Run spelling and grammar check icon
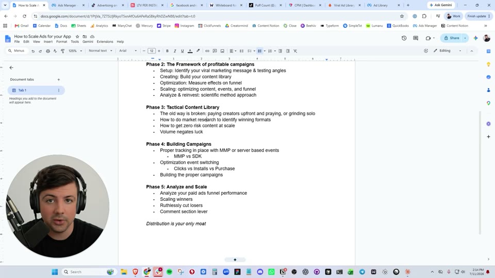This screenshot has width=495, height=278. (55, 51)
